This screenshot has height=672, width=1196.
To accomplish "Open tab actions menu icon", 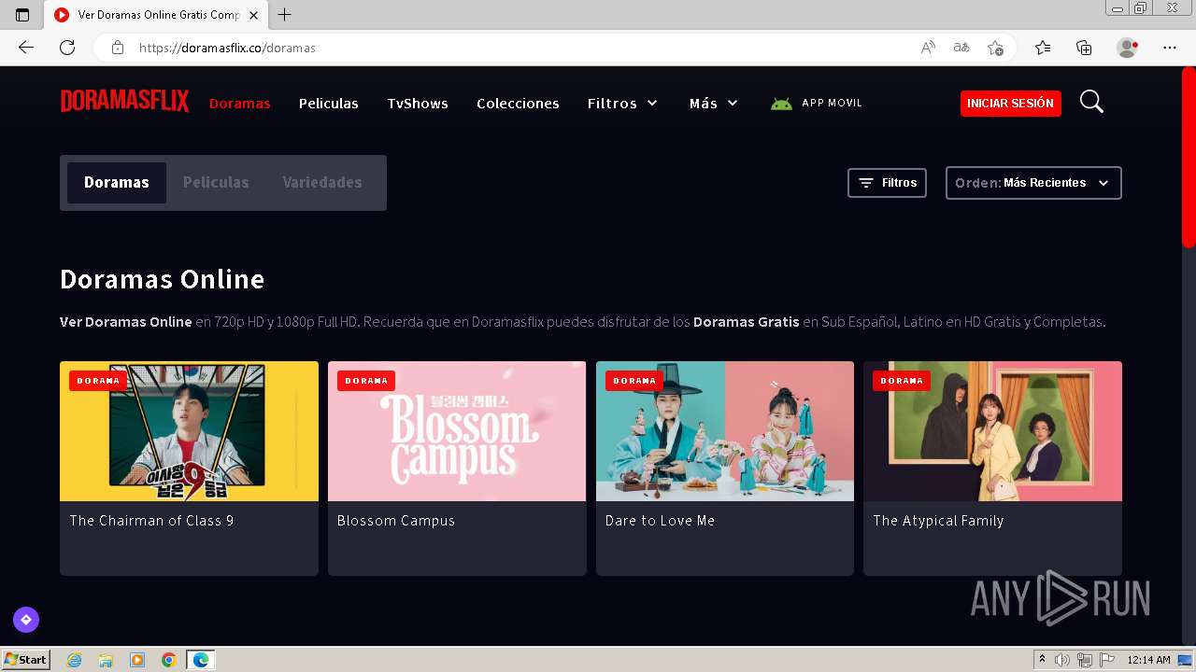I will coord(22,15).
